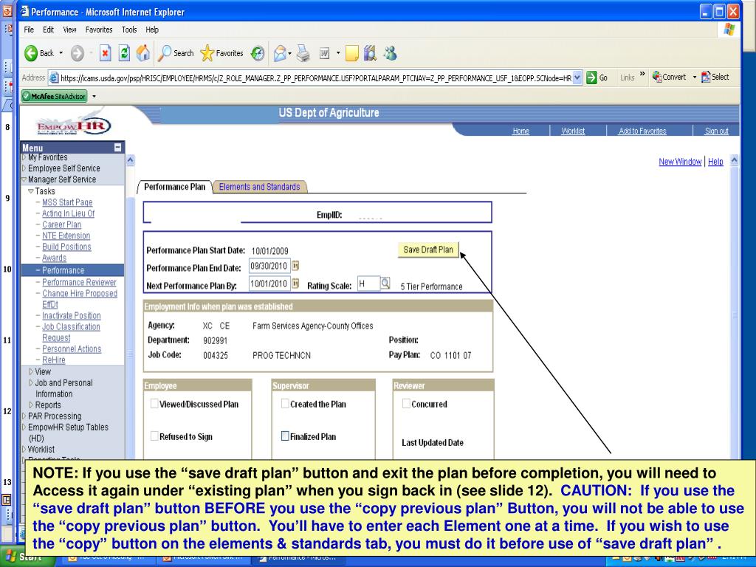756x567 pixels.
Task: Click the Edit with Word icon
Action: coord(325,53)
